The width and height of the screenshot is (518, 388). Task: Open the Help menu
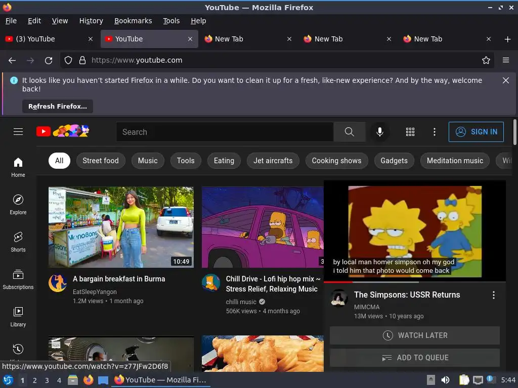pyautogui.click(x=198, y=21)
